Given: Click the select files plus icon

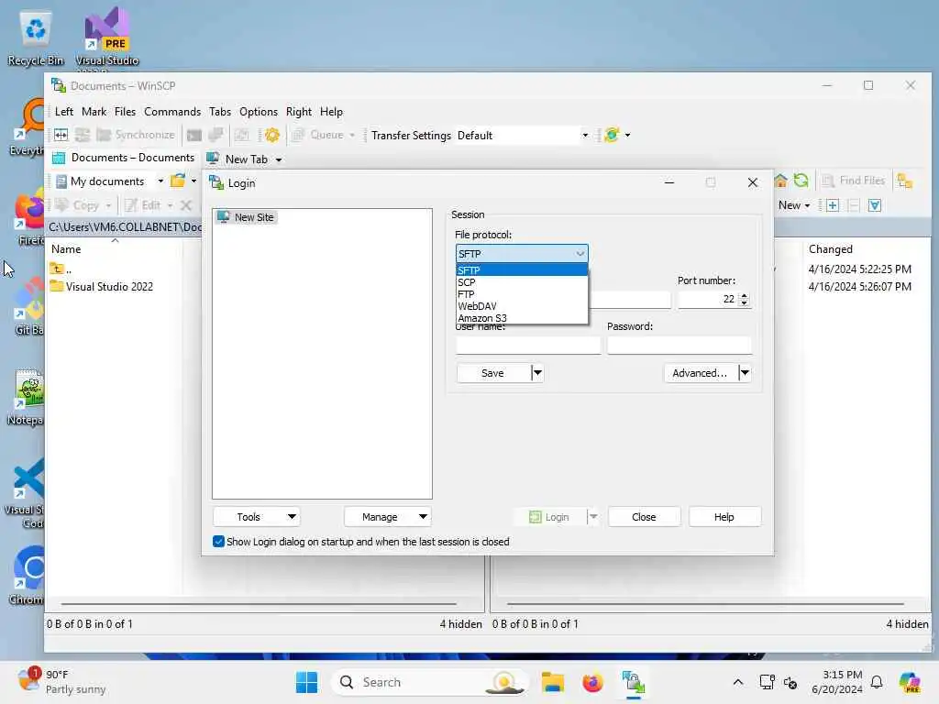Looking at the screenshot, I should pos(833,205).
